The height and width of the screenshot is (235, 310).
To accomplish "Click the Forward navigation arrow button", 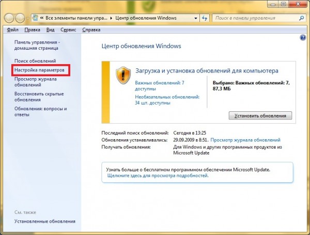I will [x=20, y=18].
